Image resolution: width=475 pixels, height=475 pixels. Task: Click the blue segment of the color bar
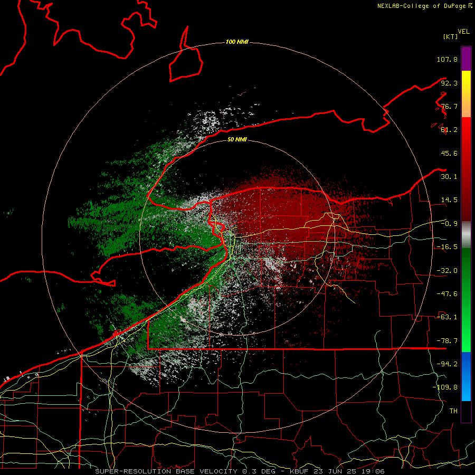coord(466,376)
